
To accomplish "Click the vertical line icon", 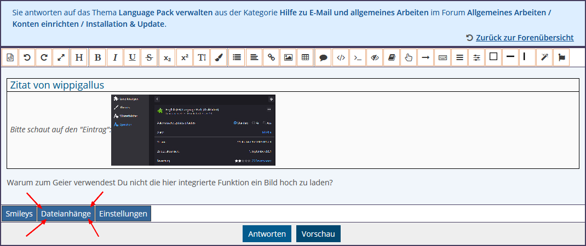I will [x=527, y=57].
